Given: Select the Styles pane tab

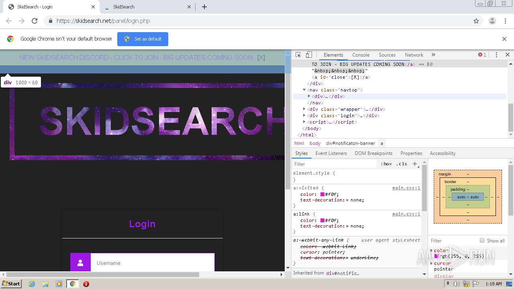Looking at the screenshot, I should click(301, 153).
